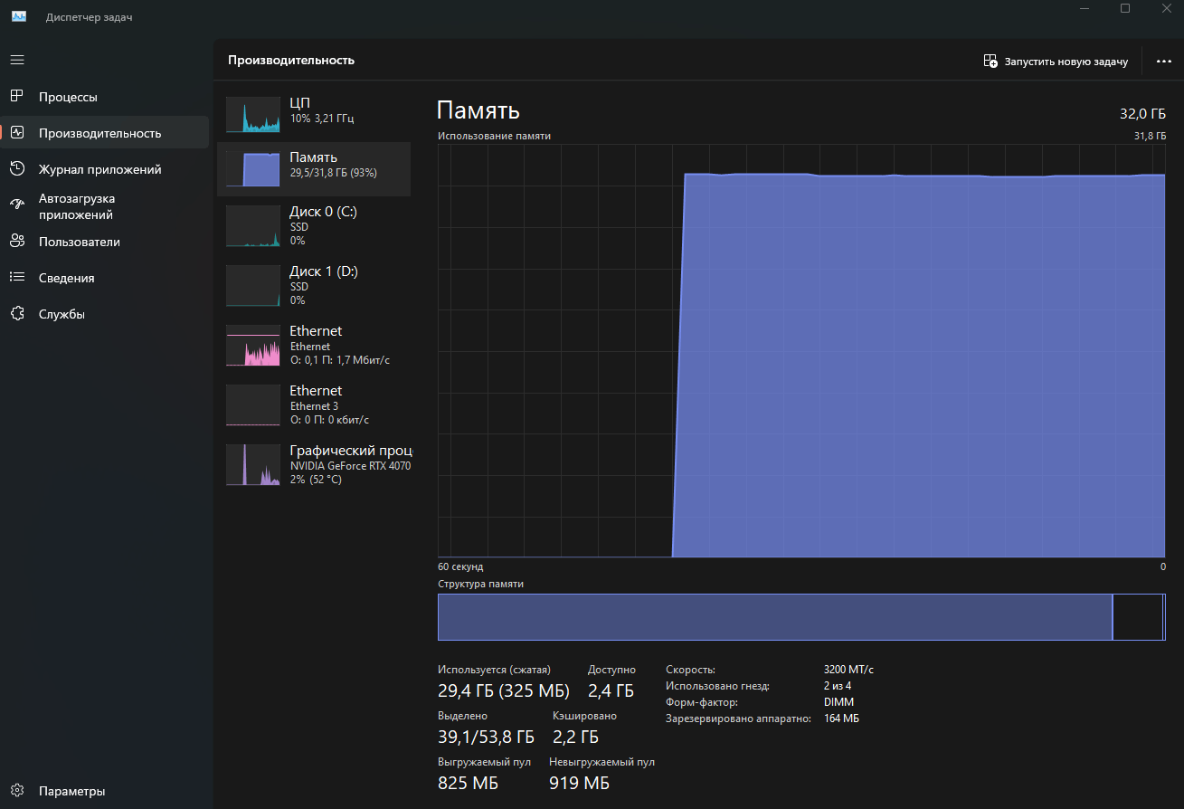
Task: Open the Службы services puzzle icon
Action: (x=17, y=313)
